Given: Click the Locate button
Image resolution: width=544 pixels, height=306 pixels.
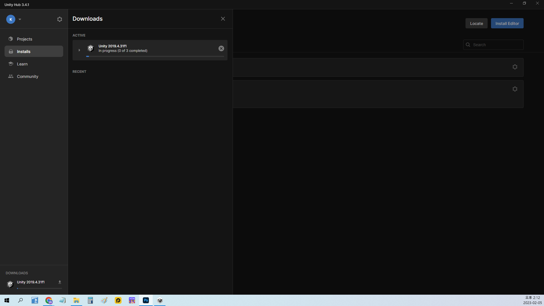Looking at the screenshot, I should click(x=476, y=24).
